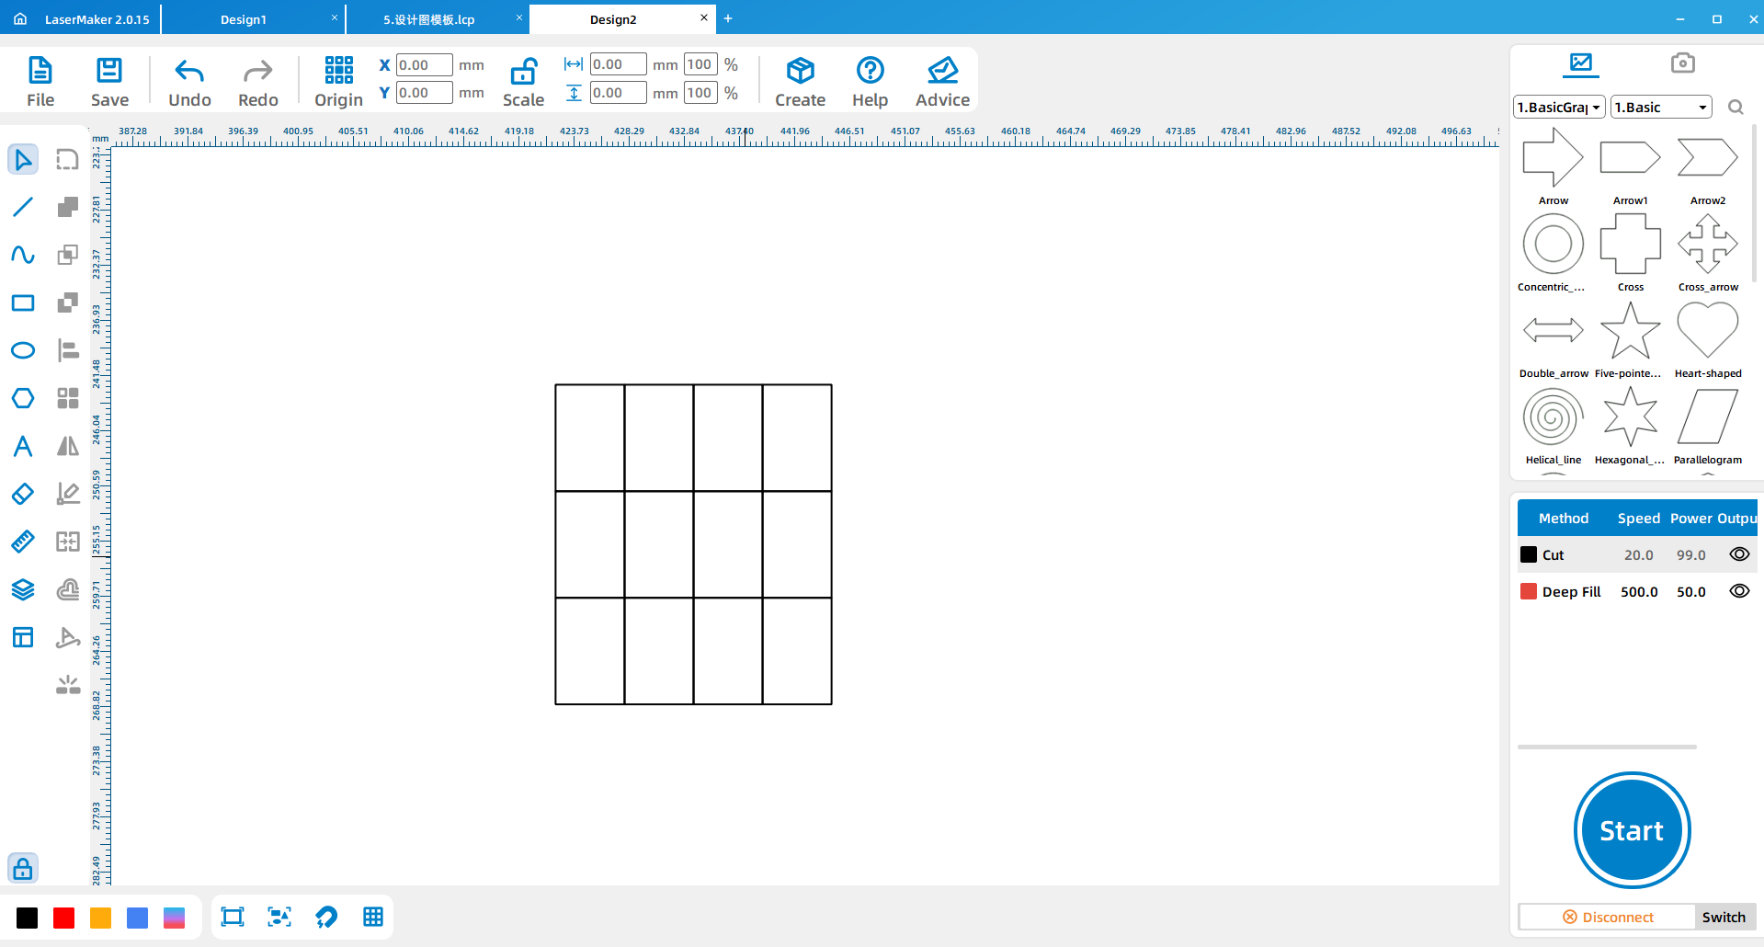Select the Eraser tool

pyautogui.click(x=23, y=494)
